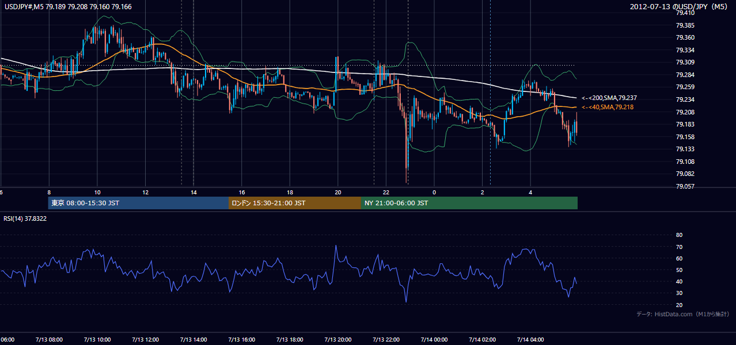The height and width of the screenshot is (345, 736).
Task: Click the 7/13 14:00 time label
Action: [x=194, y=340]
